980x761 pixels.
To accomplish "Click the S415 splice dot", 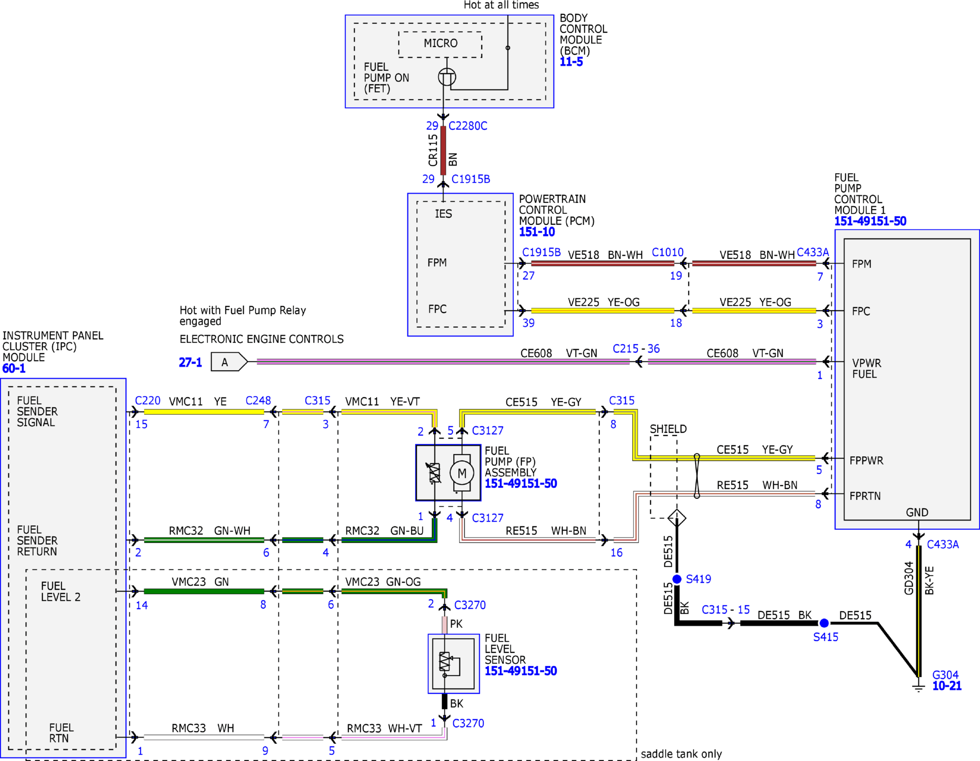I will click(824, 623).
